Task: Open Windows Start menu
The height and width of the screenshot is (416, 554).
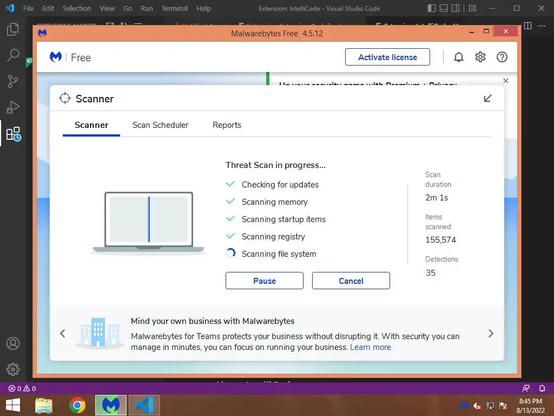Action: click(13, 405)
